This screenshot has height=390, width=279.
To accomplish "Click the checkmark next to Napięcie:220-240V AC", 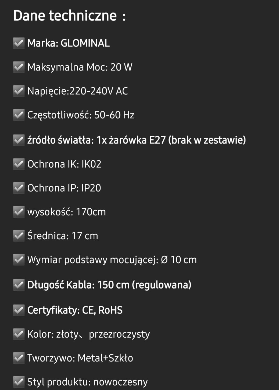I will pyautogui.click(x=19, y=91).
